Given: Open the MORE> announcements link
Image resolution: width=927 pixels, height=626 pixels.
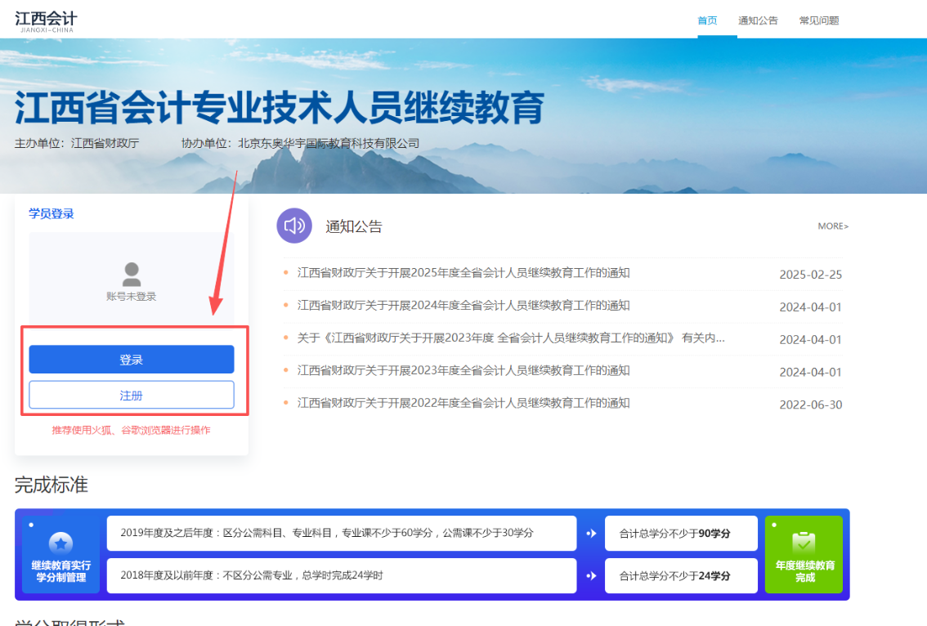Looking at the screenshot, I should [833, 226].
